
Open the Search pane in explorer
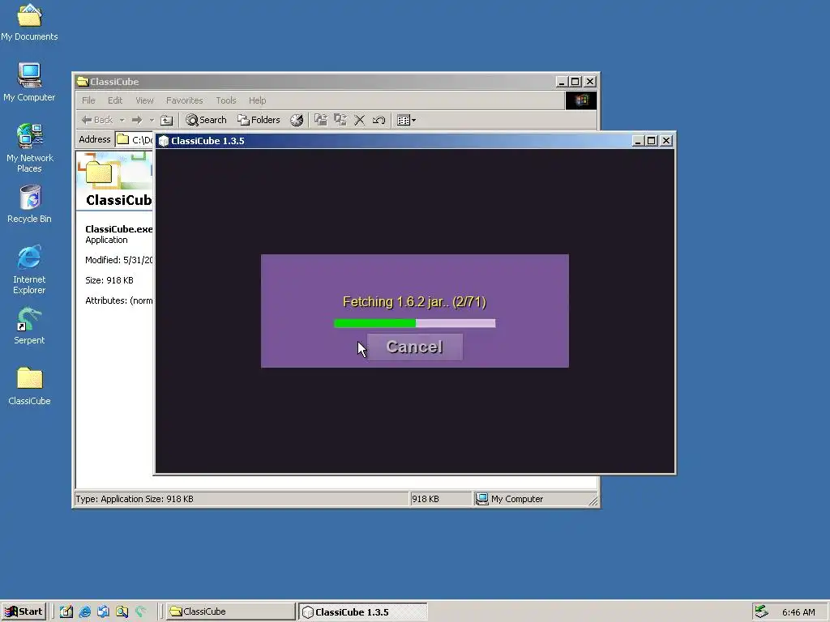pos(207,120)
